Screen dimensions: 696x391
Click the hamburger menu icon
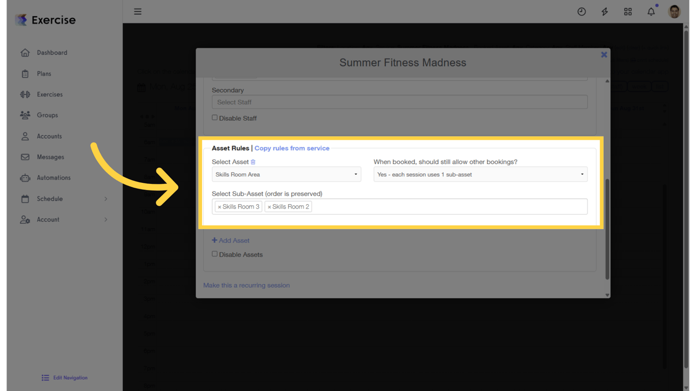point(138,12)
